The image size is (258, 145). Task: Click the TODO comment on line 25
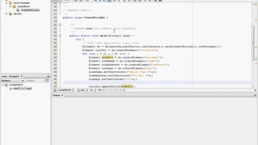tap(110, 43)
